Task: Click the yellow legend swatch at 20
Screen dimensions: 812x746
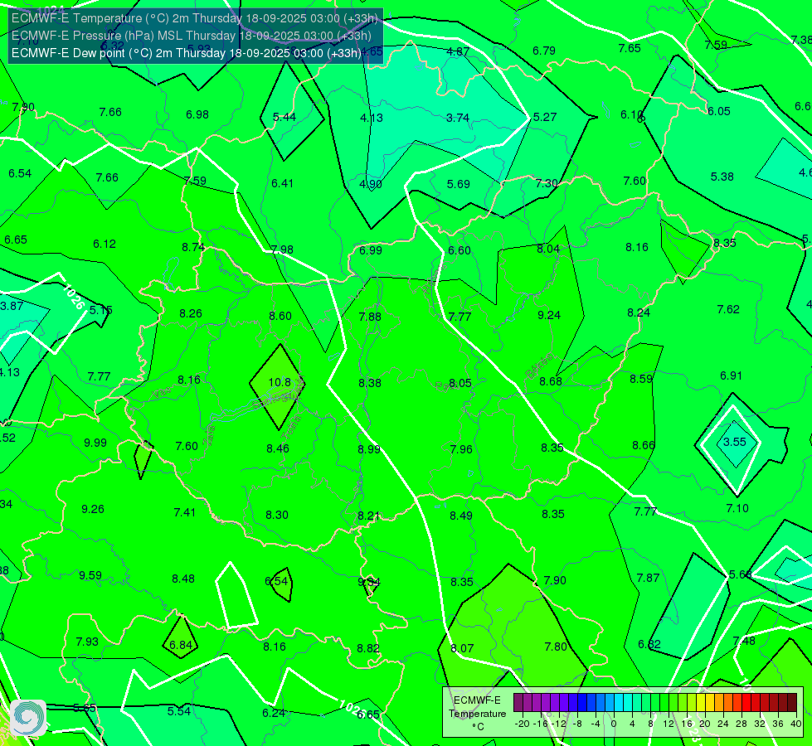Action: click(701, 703)
